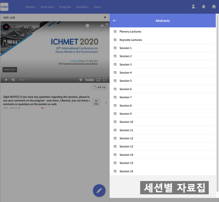
Task: Open Session 12 abstracts
Action: [x=163, y=138]
